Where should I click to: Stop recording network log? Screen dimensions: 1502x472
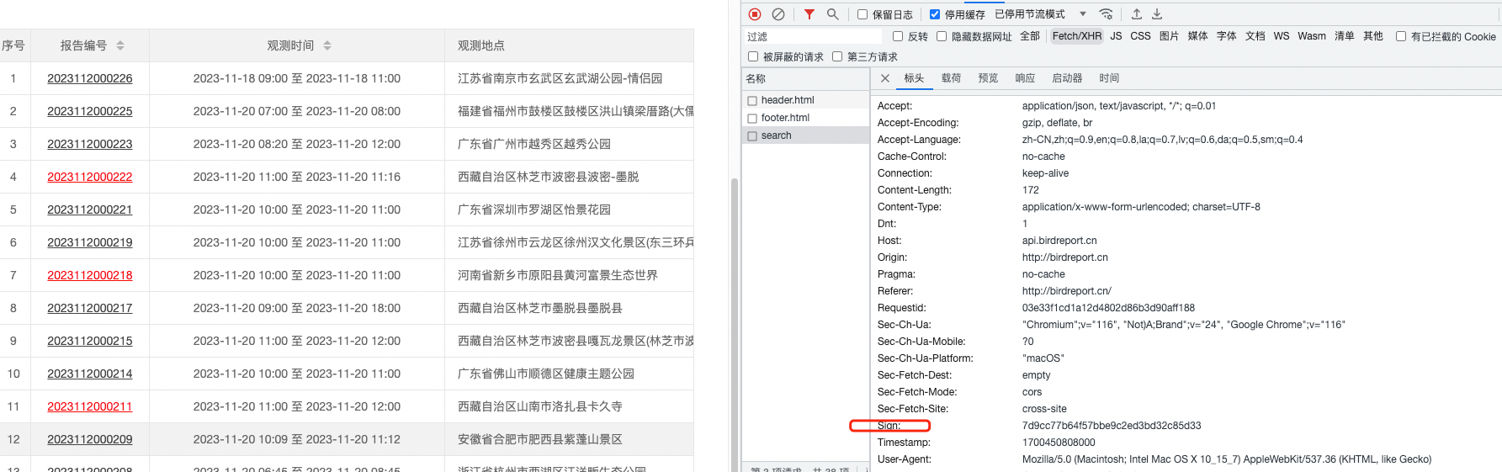[x=755, y=14]
